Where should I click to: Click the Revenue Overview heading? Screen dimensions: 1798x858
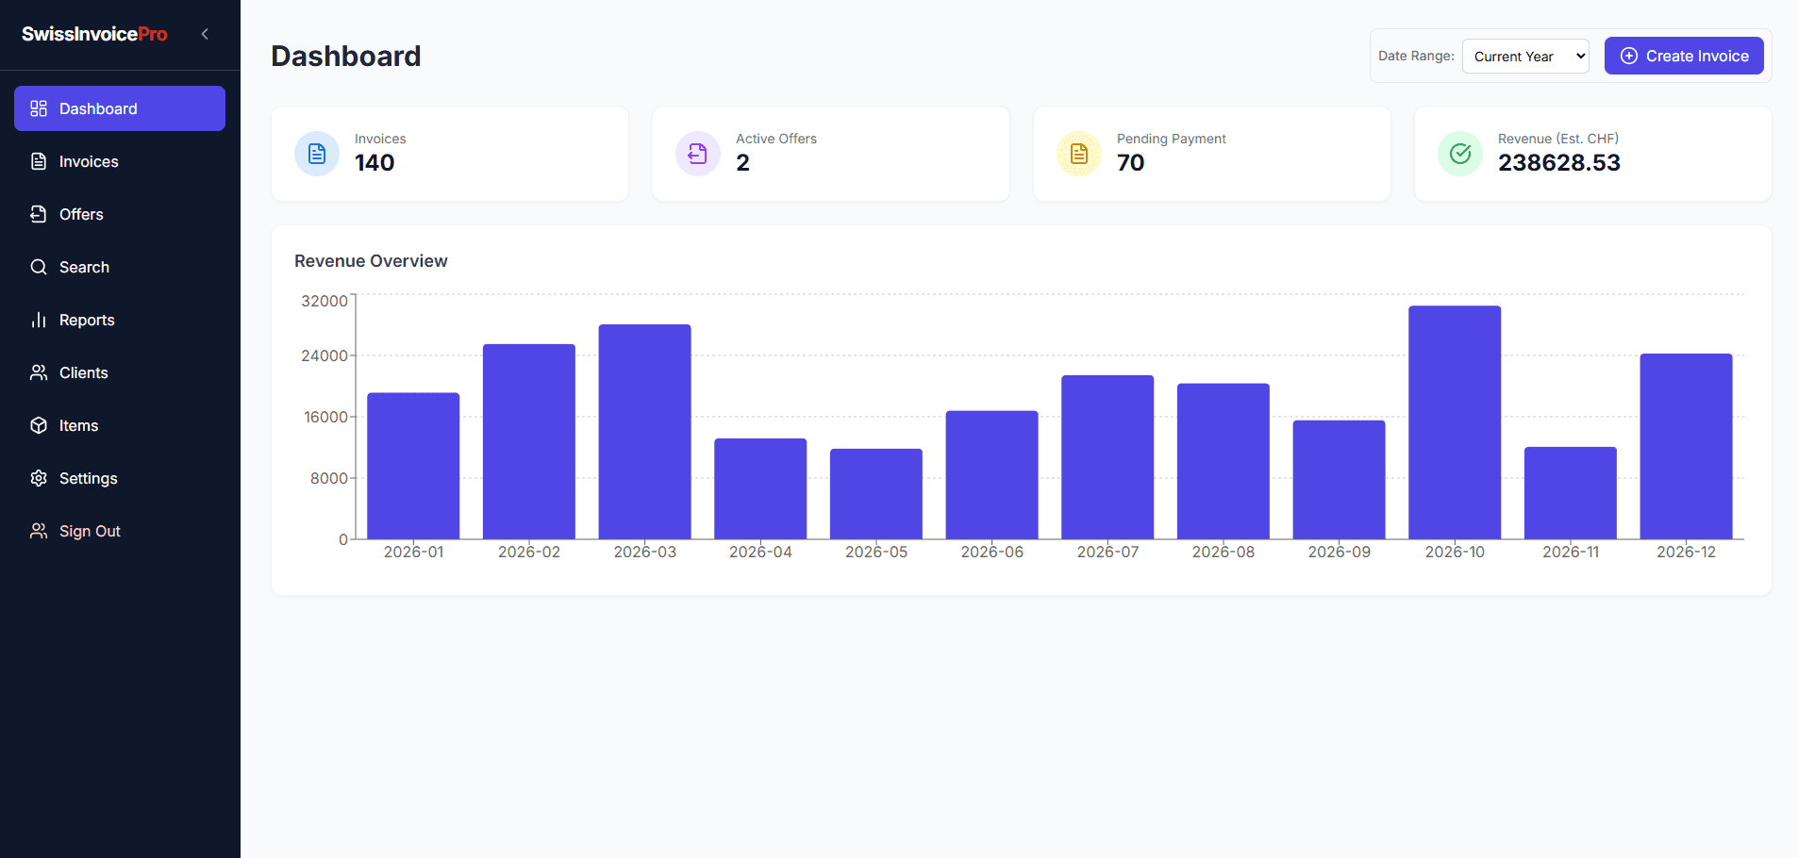371,261
